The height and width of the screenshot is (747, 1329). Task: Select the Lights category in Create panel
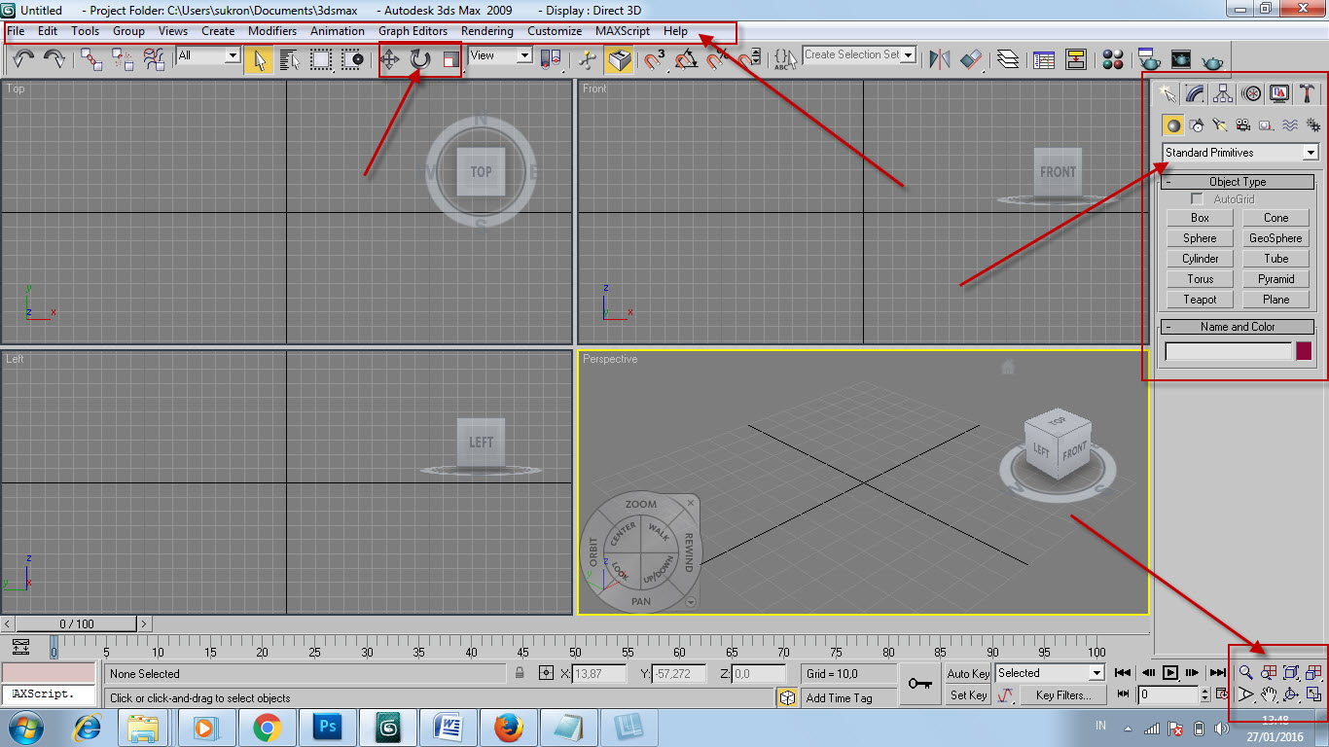(1218, 124)
